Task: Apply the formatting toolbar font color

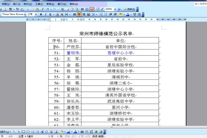Action: point(128,14)
